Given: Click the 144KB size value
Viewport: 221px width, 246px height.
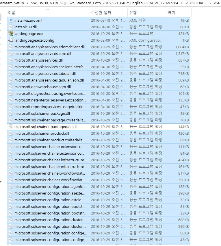Looking at the screenshot, I should coord(183,127).
